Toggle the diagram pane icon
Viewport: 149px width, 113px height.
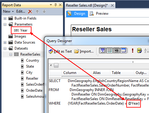tap(103, 50)
